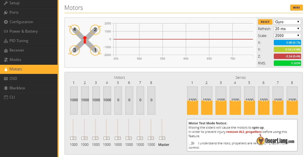The height and width of the screenshot is (157, 306).
Task: Click the Power & Battery icon
Action: click(6, 32)
